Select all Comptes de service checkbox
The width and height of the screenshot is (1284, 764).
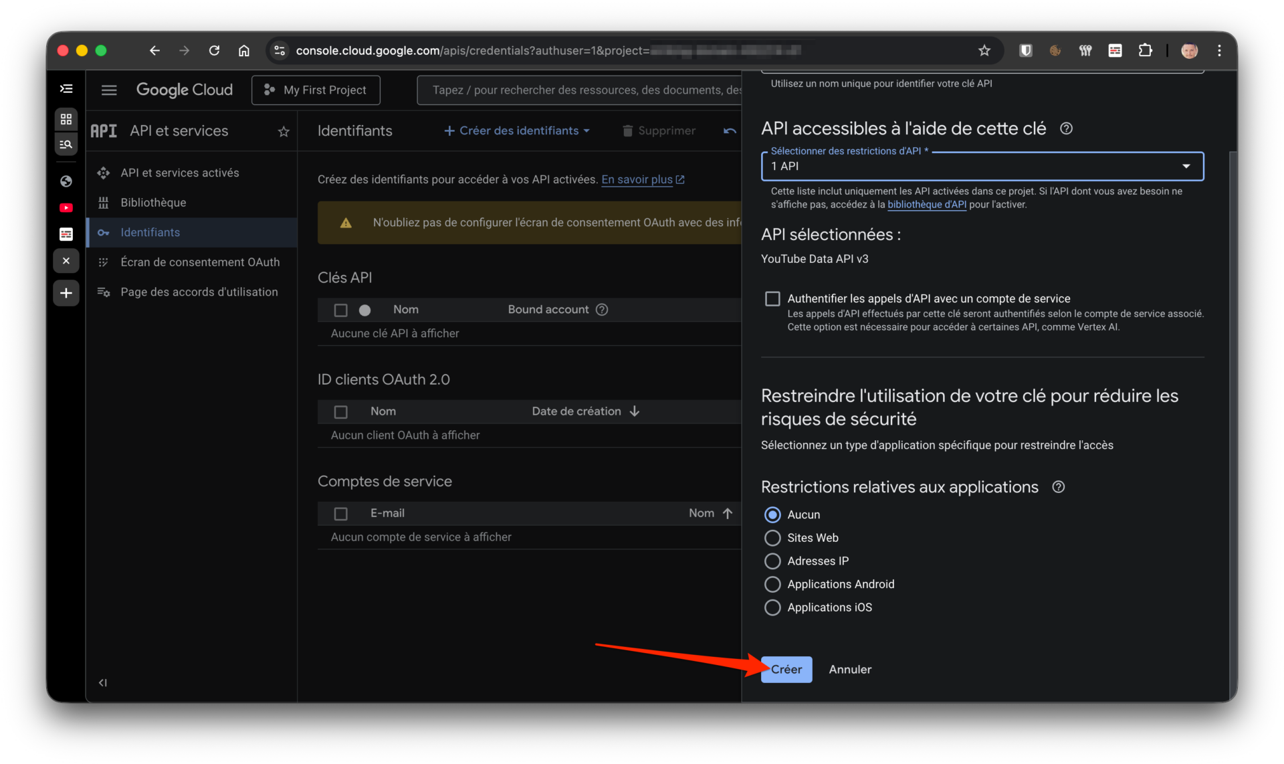pyautogui.click(x=341, y=513)
